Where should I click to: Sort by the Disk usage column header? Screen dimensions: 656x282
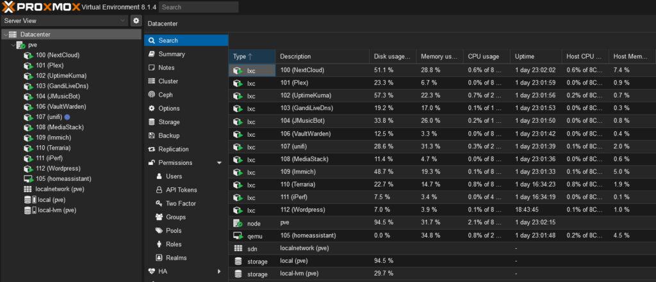pyautogui.click(x=393, y=56)
